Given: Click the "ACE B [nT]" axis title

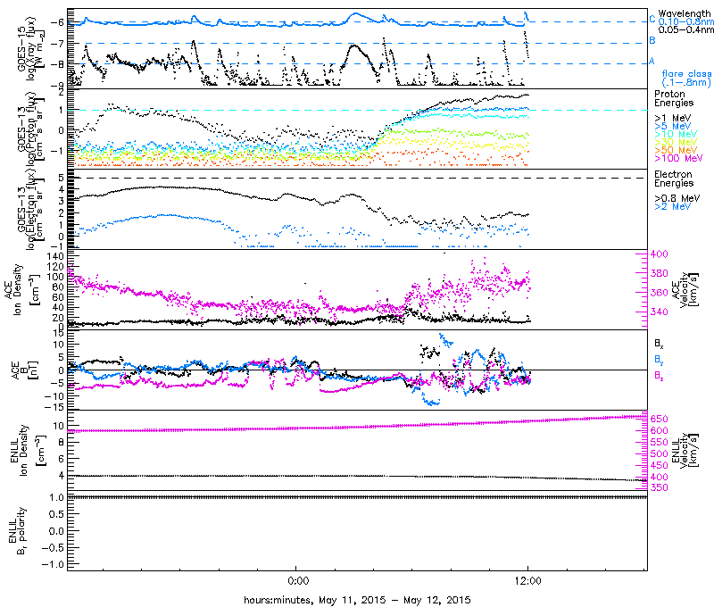Looking at the screenshot, I should [24, 370].
